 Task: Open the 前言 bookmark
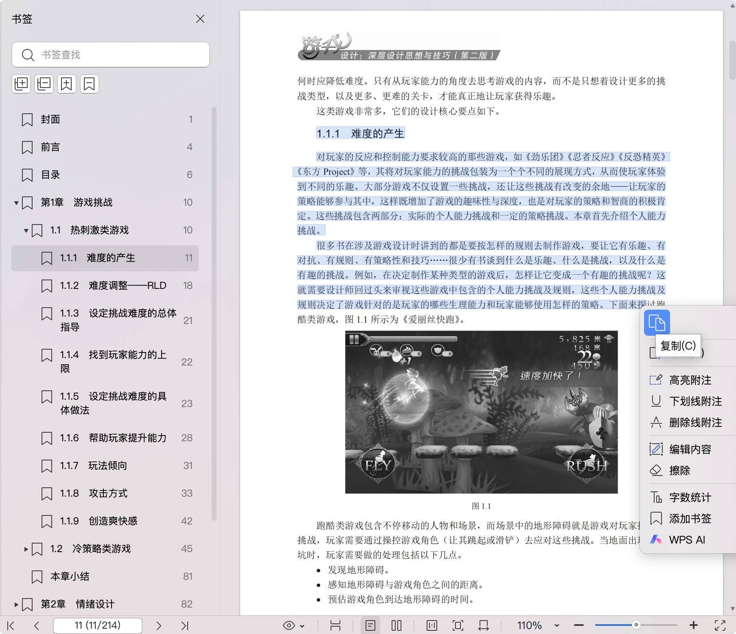[105, 147]
